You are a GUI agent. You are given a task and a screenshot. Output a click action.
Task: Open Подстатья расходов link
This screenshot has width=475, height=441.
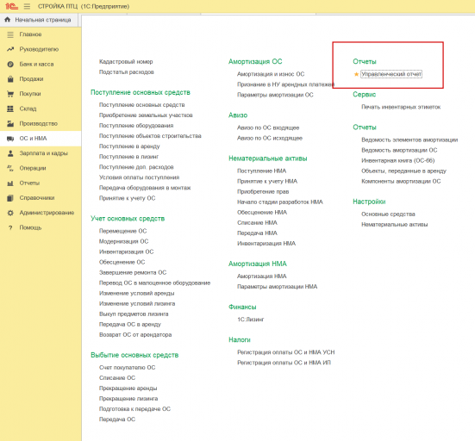[x=127, y=72]
